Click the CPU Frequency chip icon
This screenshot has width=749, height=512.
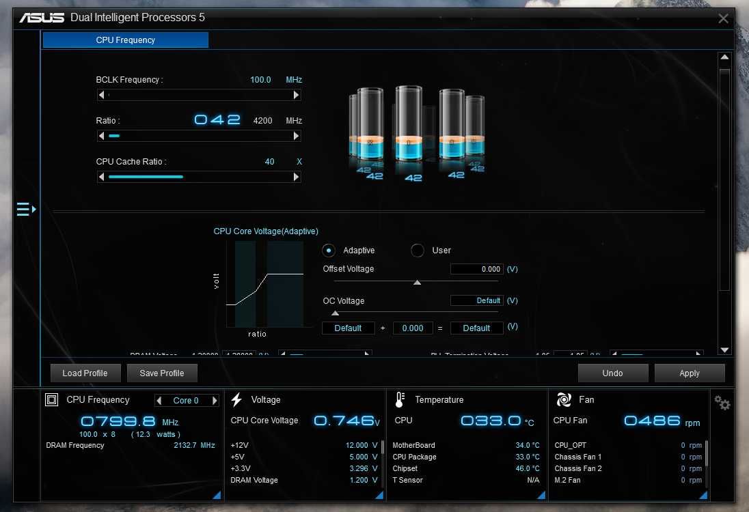(x=51, y=399)
